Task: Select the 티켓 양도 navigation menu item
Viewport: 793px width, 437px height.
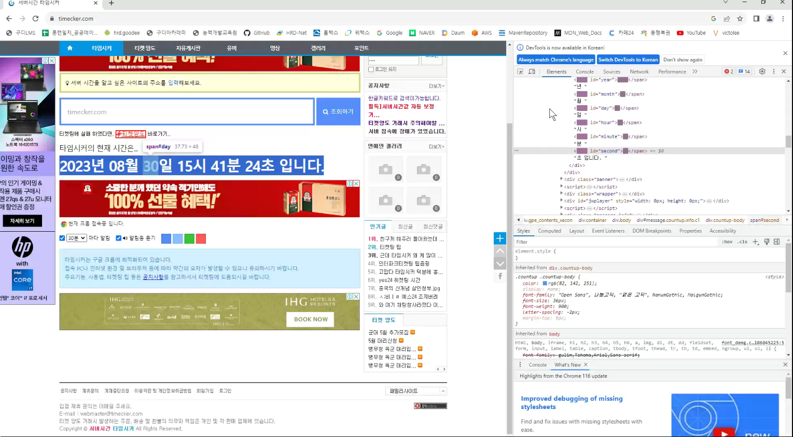Action: (x=145, y=48)
